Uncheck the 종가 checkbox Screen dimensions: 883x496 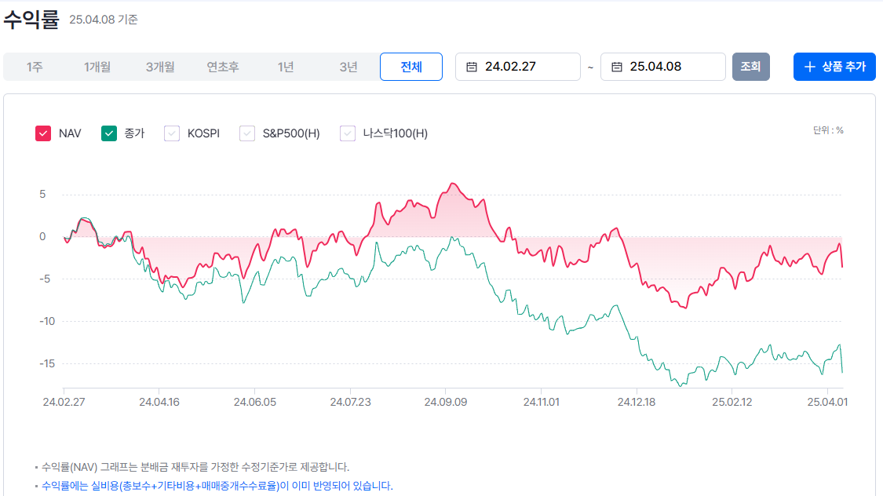pyautogui.click(x=109, y=133)
